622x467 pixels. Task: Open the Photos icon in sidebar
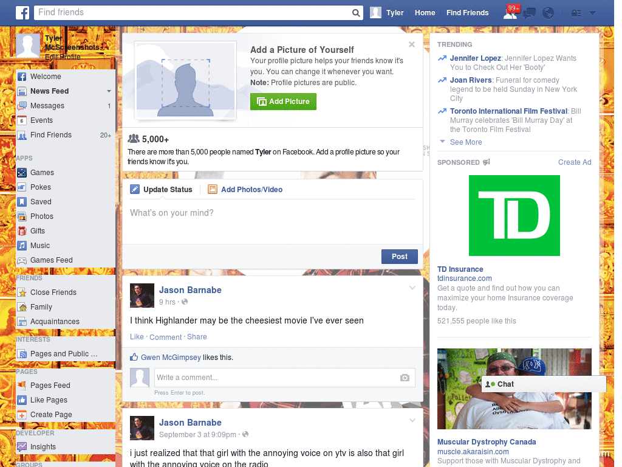point(22,216)
